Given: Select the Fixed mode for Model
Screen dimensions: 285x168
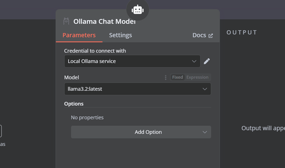Looking at the screenshot, I should 178,77.
